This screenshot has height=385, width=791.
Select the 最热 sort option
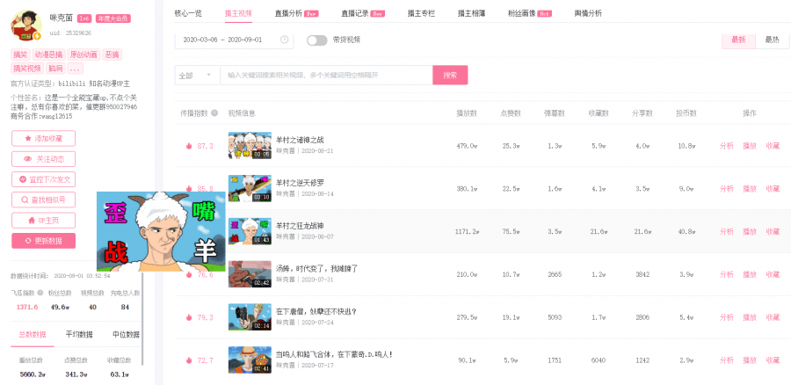[772, 40]
